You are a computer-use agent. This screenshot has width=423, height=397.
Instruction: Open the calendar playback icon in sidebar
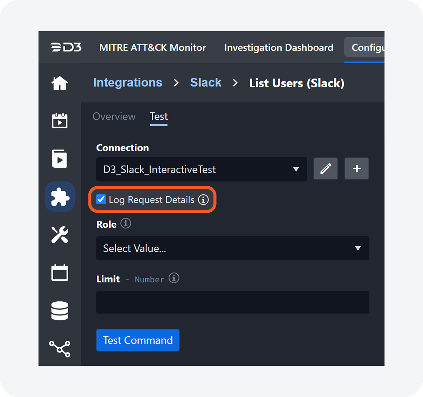coord(60,121)
